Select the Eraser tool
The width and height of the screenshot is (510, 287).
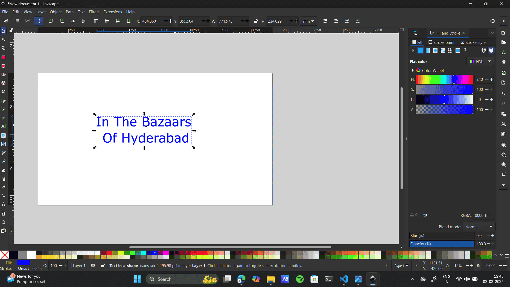tap(3, 187)
